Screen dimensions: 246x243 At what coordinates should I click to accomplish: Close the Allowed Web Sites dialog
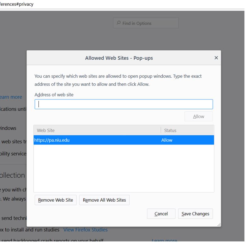tap(216, 58)
